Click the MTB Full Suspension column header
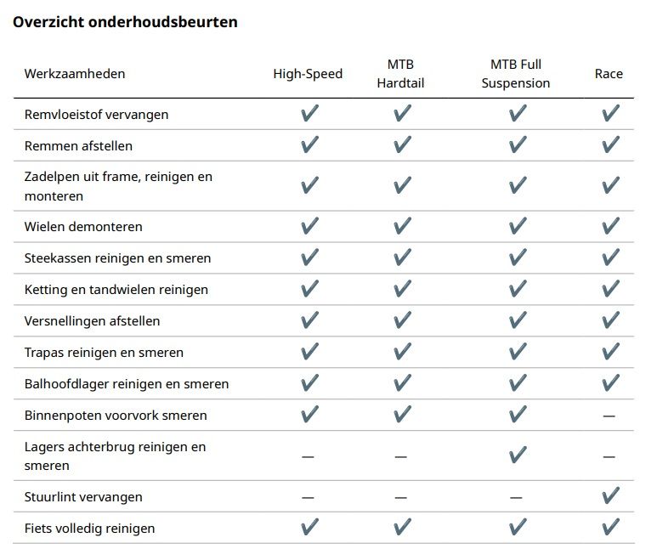 click(x=515, y=74)
